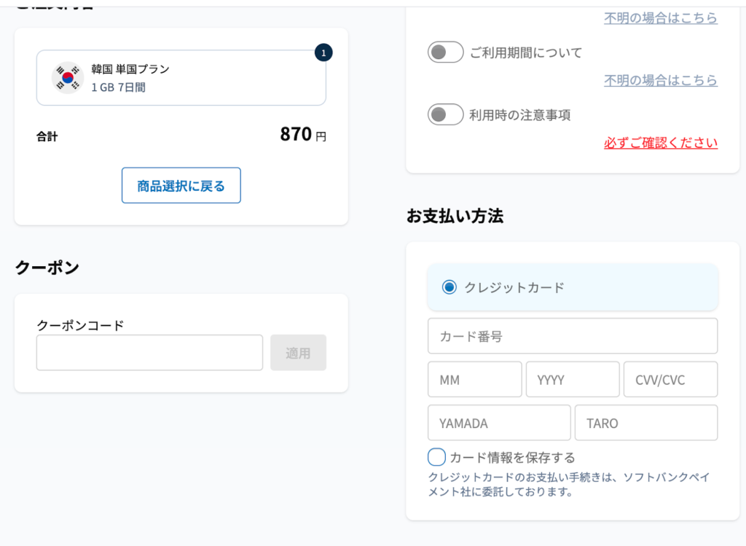Focus the MM expiry month field

click(x=474, y=380)
